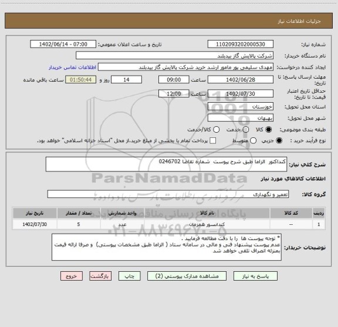
Task: Click the deadline time field 09:00
Action: click(x=174, y=80)
